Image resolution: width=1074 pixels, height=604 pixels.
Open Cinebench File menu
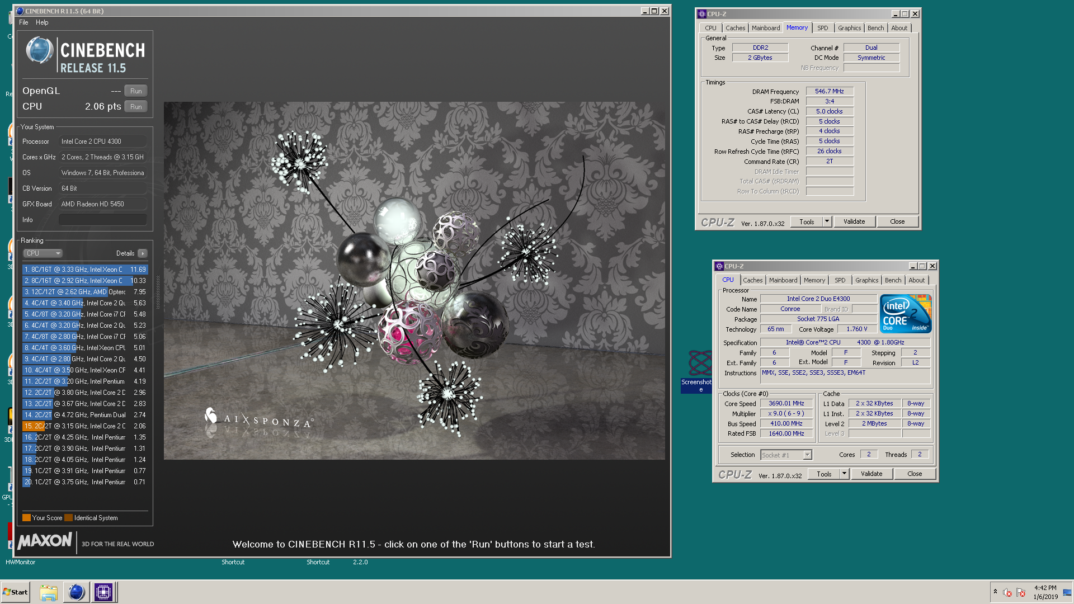[23, 22]
